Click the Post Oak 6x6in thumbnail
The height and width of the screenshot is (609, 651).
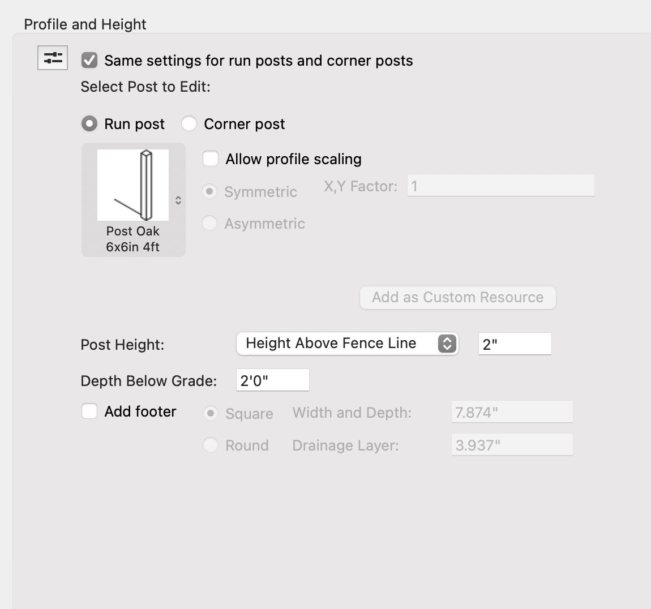133,185
